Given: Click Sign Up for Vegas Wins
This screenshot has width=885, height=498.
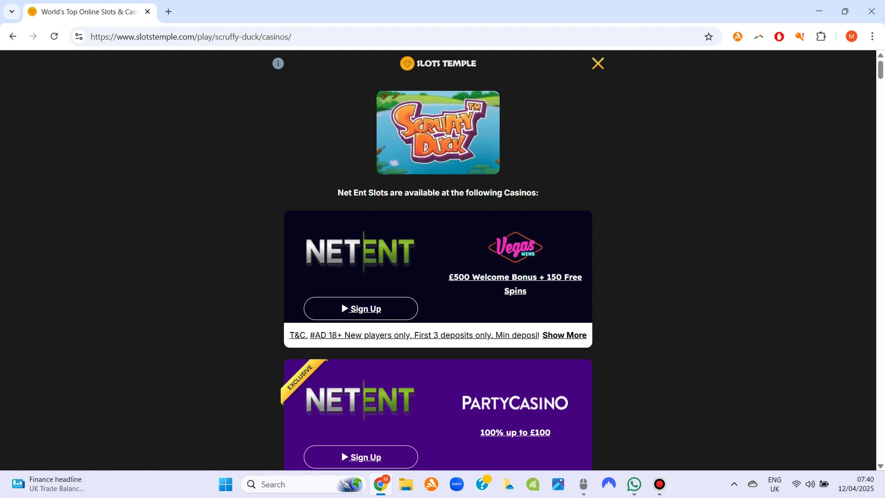Looking at the screenshot, I should click(361, 308).
